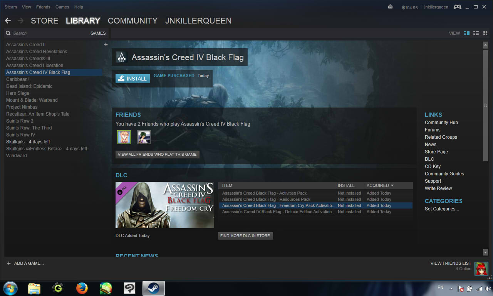
Task: Select Recettear: An Item Shop's Tale
Action: (x=38, y=114)
